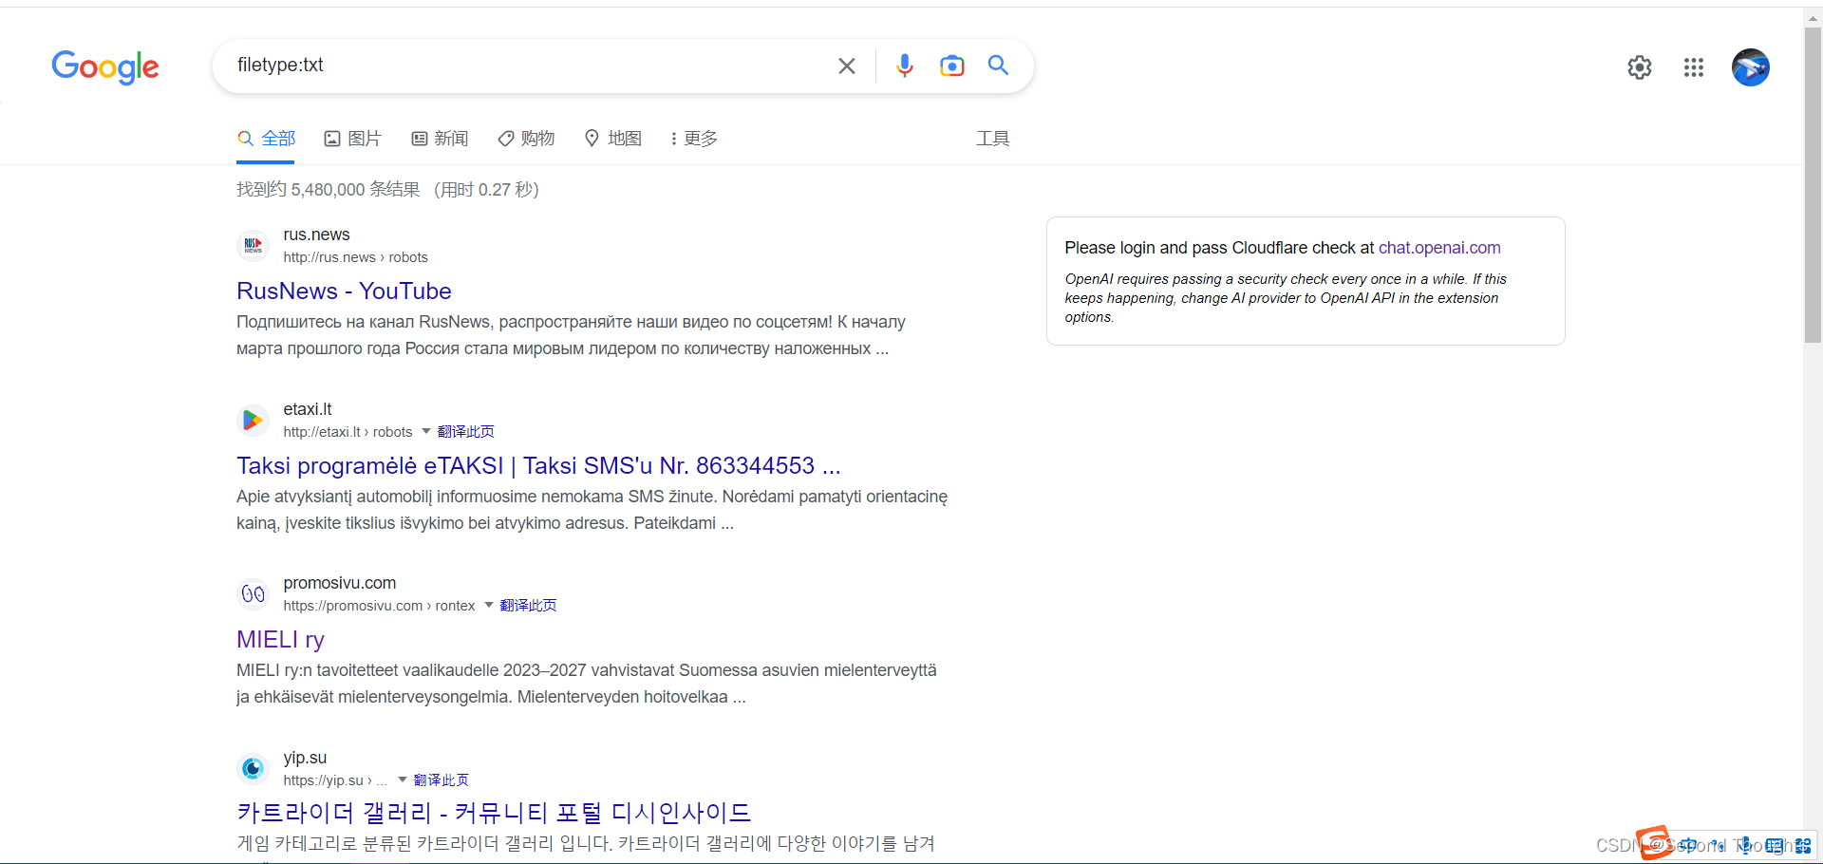The image size is (1823, 864).
Task: Switch to the 地图 tab
Action: pos(613,139)
